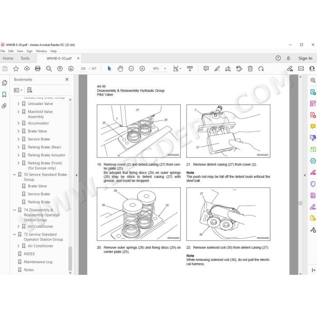The height and width of the screenshot is (317, 317).
Task: Expand Manifold Valve Assembly bookmark
Action: [x=19, y=112]
